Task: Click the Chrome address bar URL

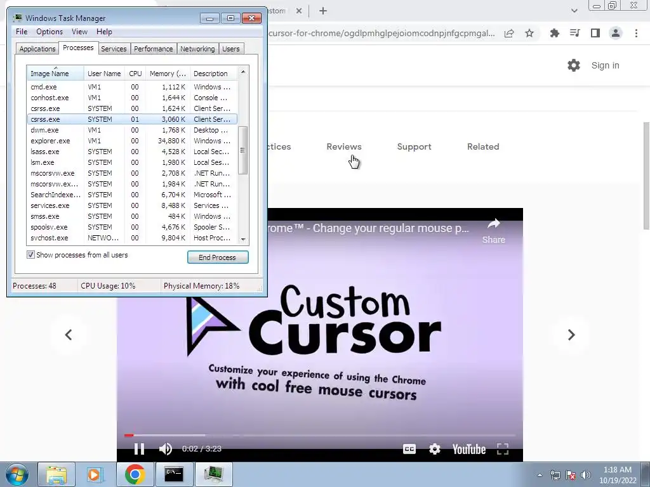Action: pyautogui.click(x=381, y=33)
